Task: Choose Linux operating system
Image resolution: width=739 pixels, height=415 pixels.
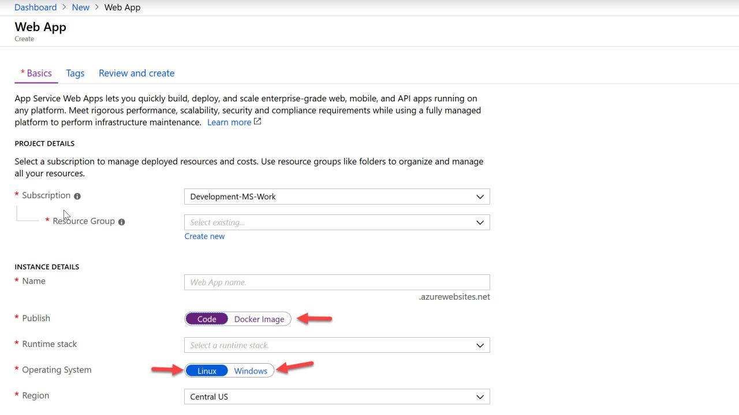Action: tap(207, 371)
